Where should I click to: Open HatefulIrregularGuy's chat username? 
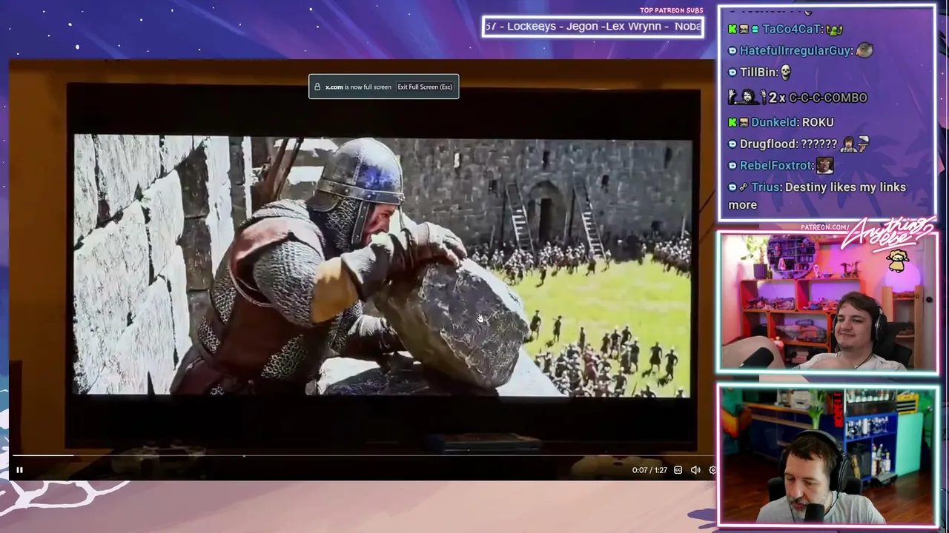796,50
